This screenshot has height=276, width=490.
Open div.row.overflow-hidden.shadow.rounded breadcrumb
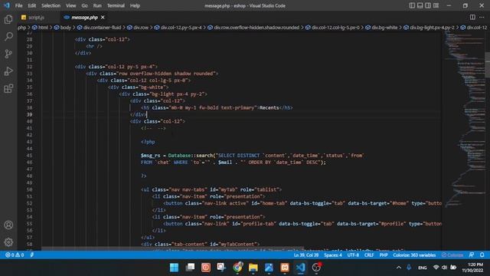pos(256,28)
